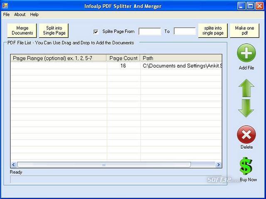This screenshot has width=266, height=199.
Task: Select the Page Count cell showing 16
Action: click(x=124, y=66)
